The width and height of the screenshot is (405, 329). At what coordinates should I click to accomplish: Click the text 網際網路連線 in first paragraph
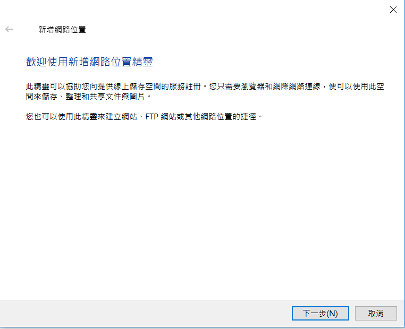tap(297, 86)
